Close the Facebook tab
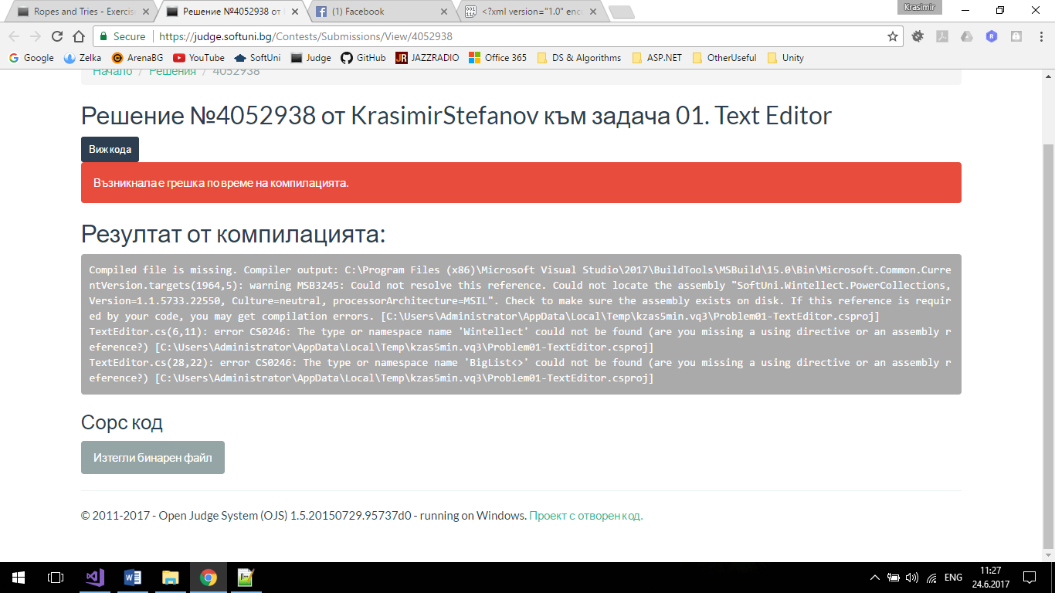The width and height of the screenshot is (1055, 593). pyautogui.click(x=443, y=12)
